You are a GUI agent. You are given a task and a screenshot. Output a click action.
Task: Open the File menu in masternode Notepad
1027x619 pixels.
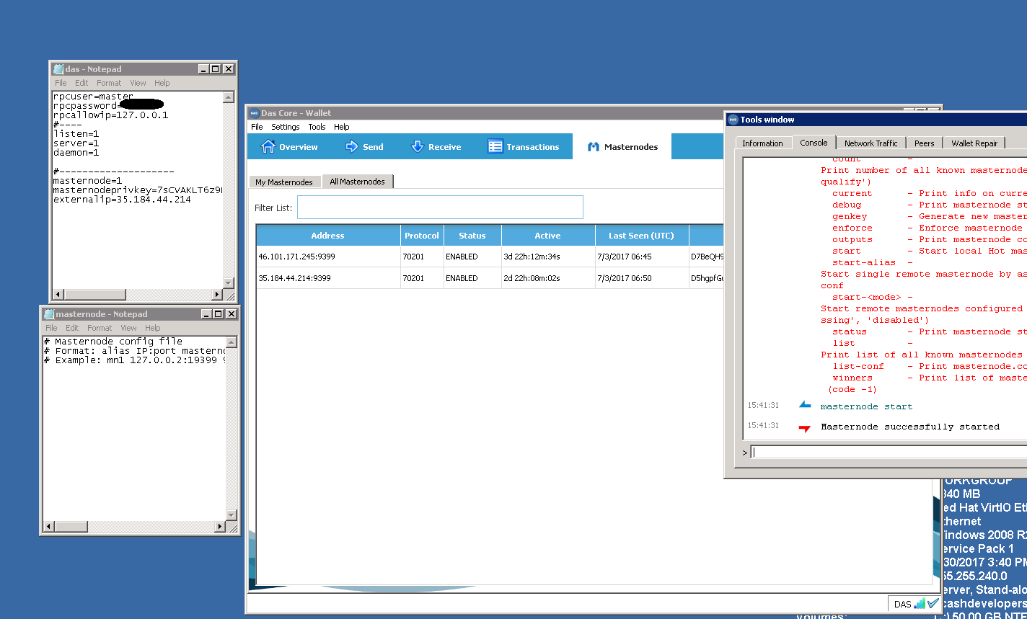click(51, 328)
